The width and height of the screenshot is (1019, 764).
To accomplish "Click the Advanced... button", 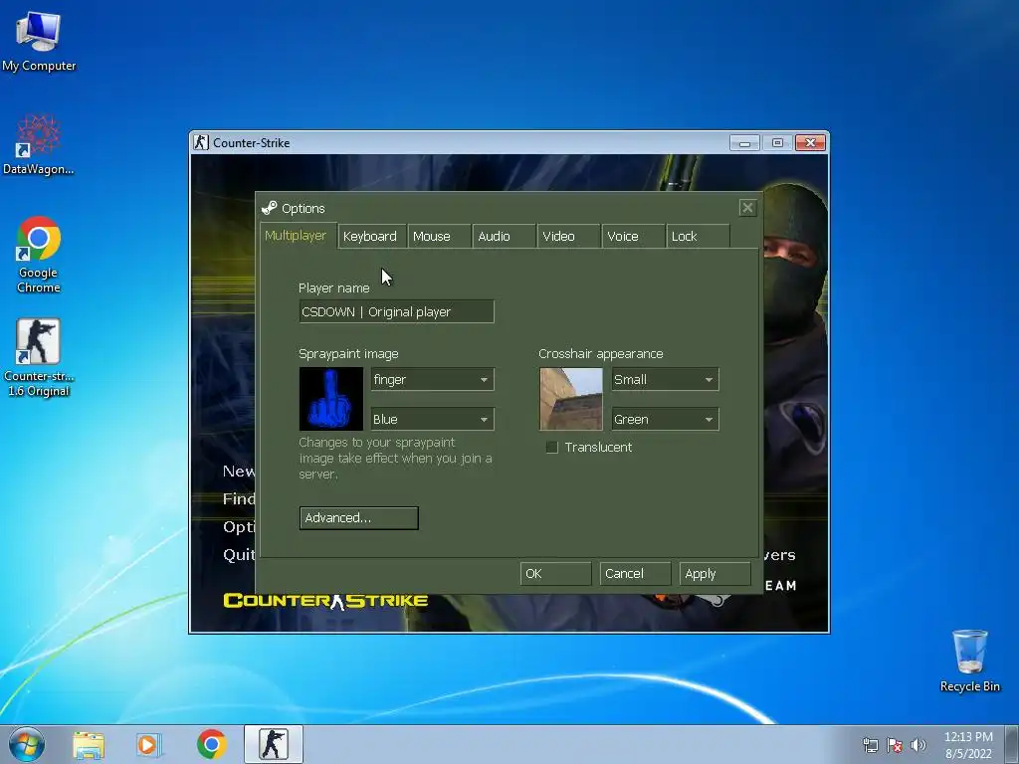I will 358,517.
